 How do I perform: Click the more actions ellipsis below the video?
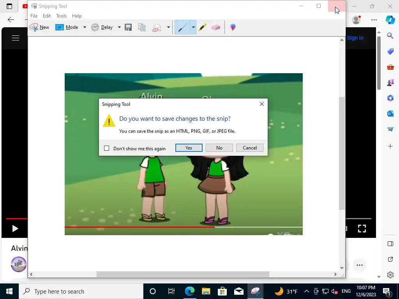pos(360,265)
